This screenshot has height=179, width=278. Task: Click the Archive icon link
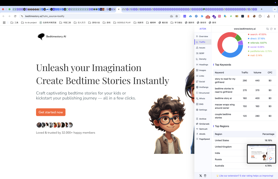pos(197,119)
